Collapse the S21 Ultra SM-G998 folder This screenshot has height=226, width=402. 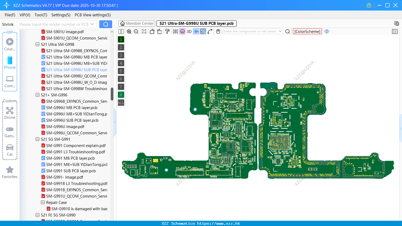click(37, 45)
